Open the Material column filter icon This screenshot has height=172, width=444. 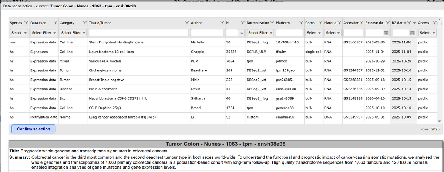(x=340, y=23)
